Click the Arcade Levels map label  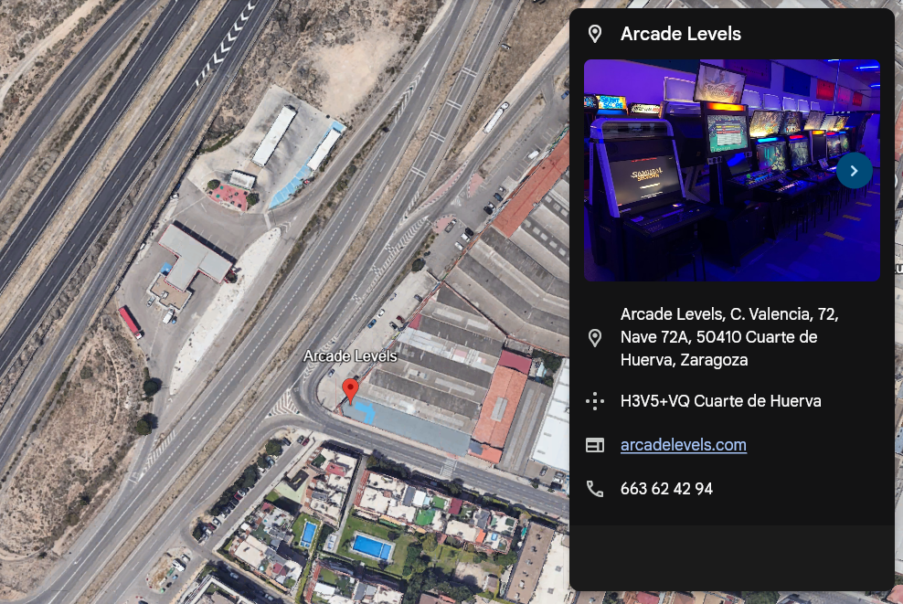350,356
